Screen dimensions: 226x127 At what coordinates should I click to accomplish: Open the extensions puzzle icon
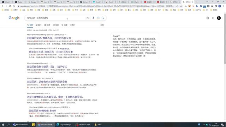tap(212, 6)
